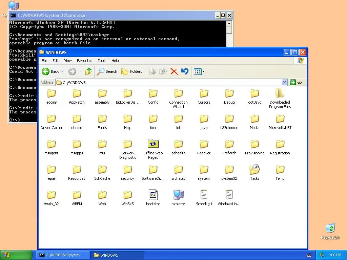Open the Search pane

click(x=107, y=71)
